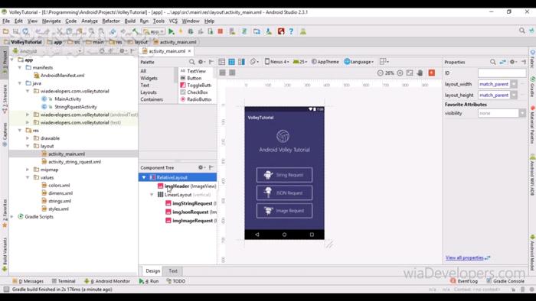Viewport: 536px width, 301px height.
Task: Open the Help question mark icon
Action: coord(291,31)
